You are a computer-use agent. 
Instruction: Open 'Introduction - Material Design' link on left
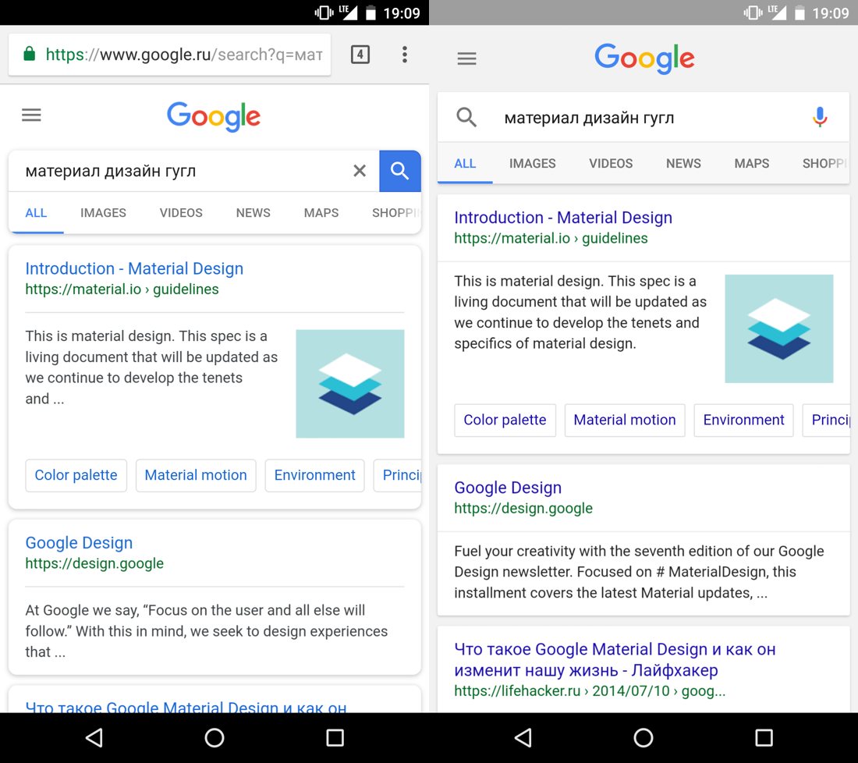(134, 268)
